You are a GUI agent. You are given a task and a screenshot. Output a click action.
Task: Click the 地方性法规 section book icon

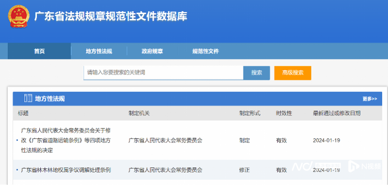[28, 98]
